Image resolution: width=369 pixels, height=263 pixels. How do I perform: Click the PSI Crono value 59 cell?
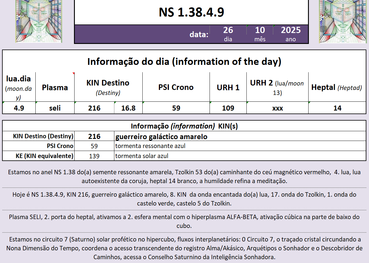click(x=176, y=108)
